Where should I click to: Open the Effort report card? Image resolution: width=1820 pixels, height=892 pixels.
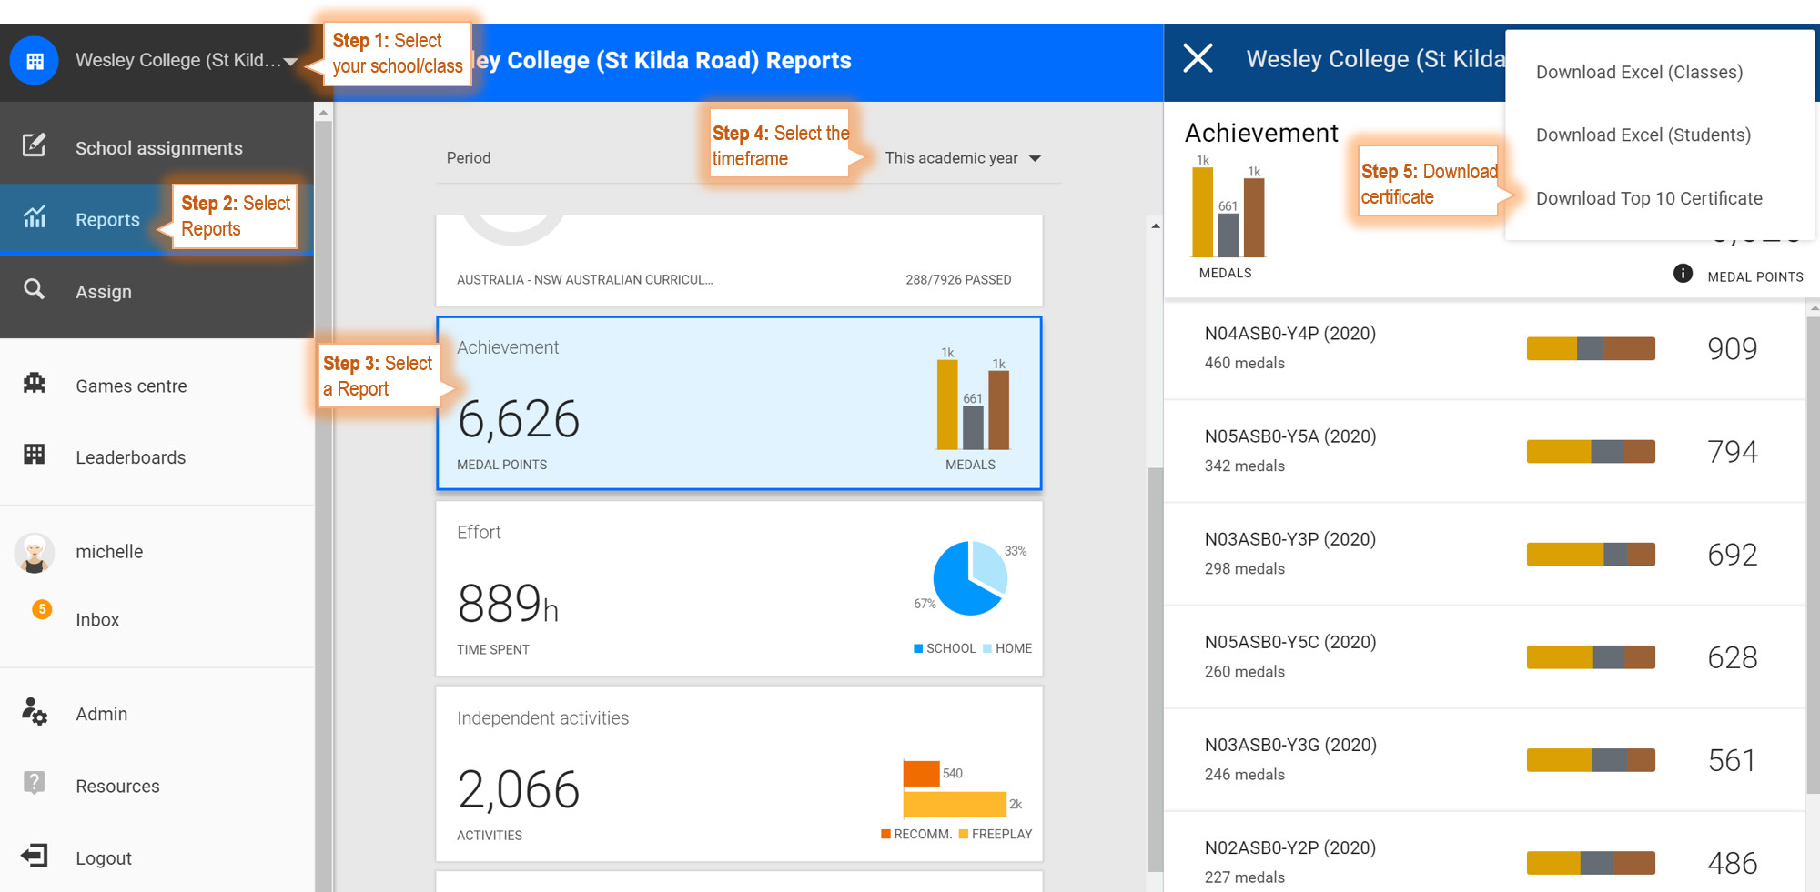click(x=739, y=588)
